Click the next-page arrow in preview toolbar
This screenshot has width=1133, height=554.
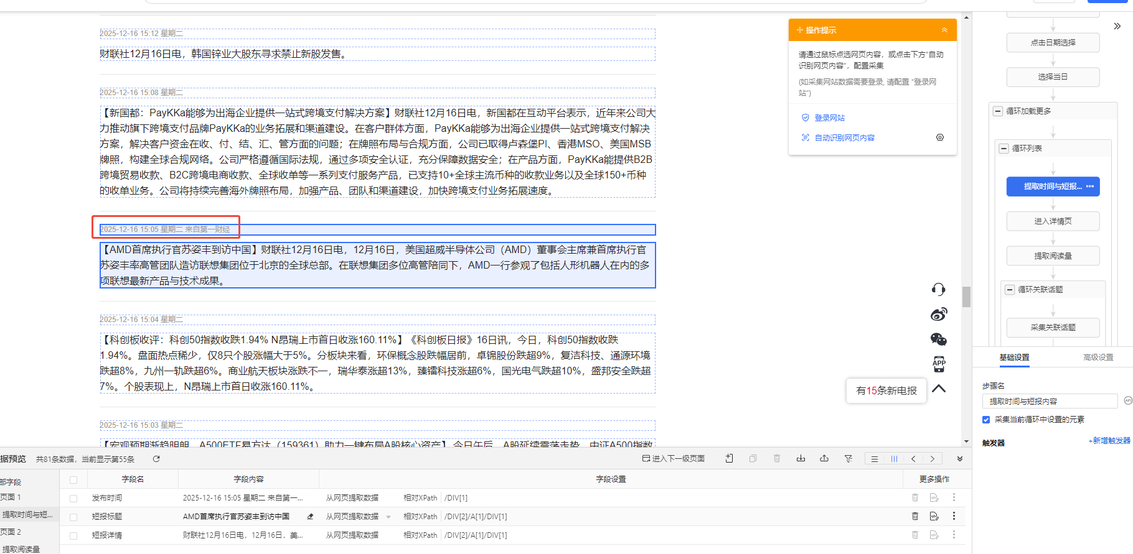pos(932,459)
